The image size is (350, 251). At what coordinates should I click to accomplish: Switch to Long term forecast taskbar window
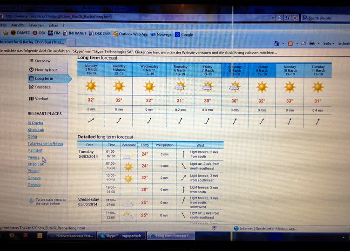(x=171, y=236)
